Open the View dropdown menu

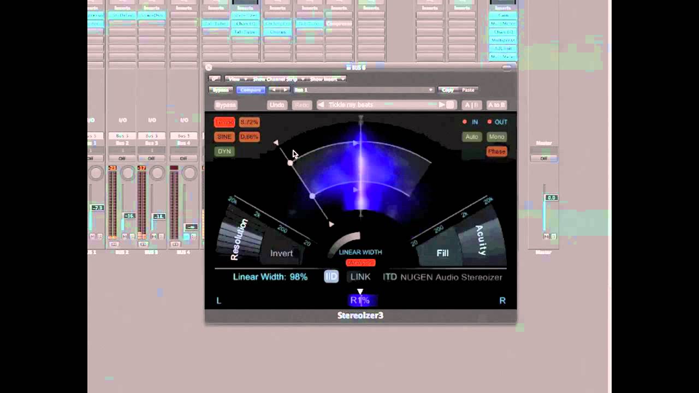click(x=236, y=79)
